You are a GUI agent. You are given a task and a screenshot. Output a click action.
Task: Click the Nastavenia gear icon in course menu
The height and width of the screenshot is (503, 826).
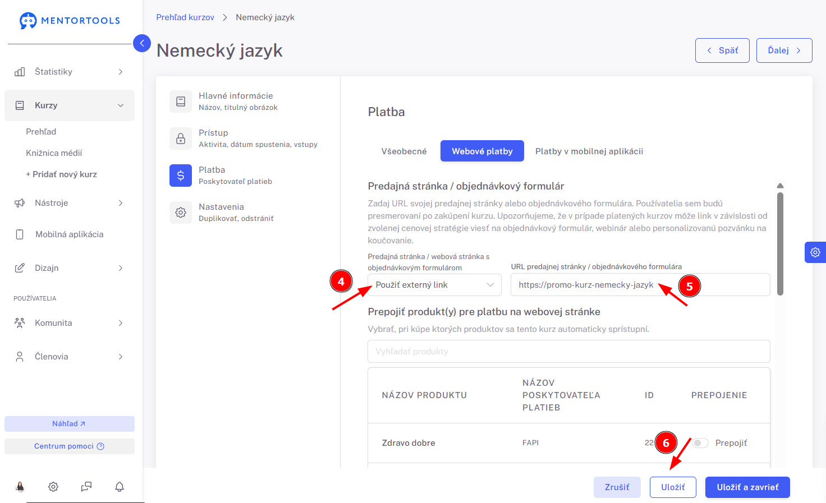point(181,213)
